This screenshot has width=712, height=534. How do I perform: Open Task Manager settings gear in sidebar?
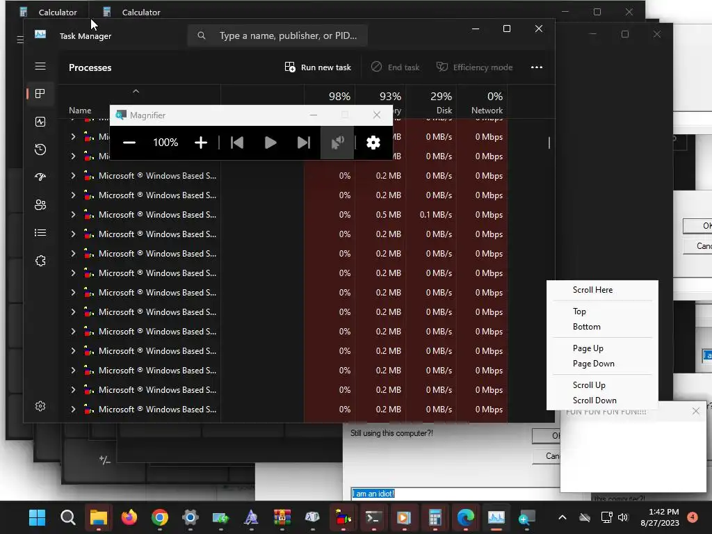tap(40, 406)
